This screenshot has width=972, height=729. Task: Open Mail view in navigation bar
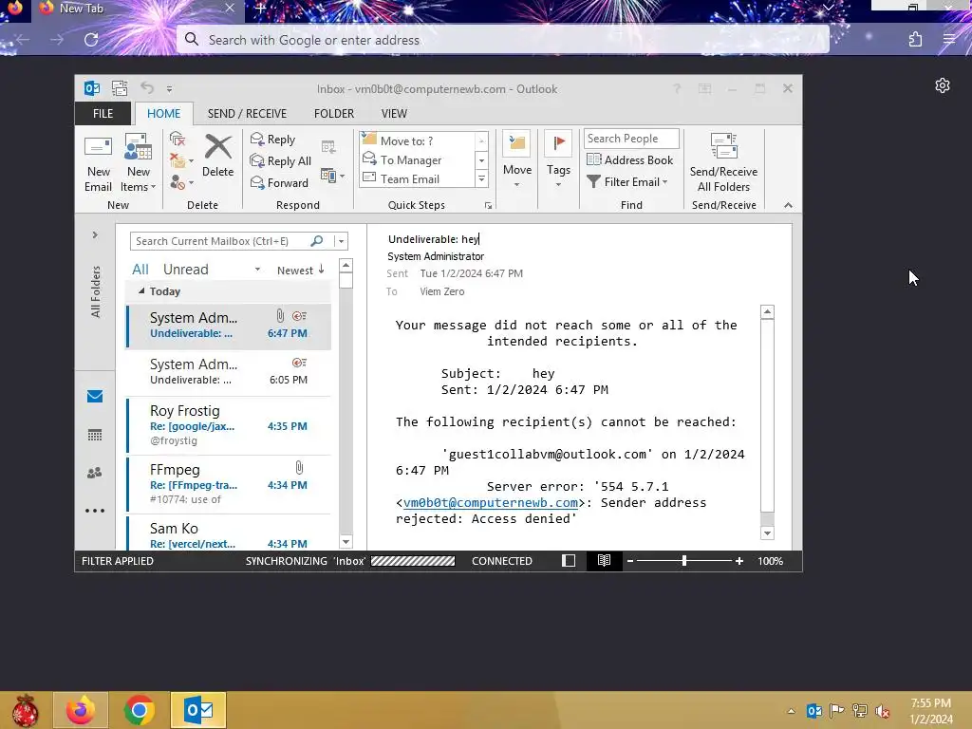click(x=95, y=396)
